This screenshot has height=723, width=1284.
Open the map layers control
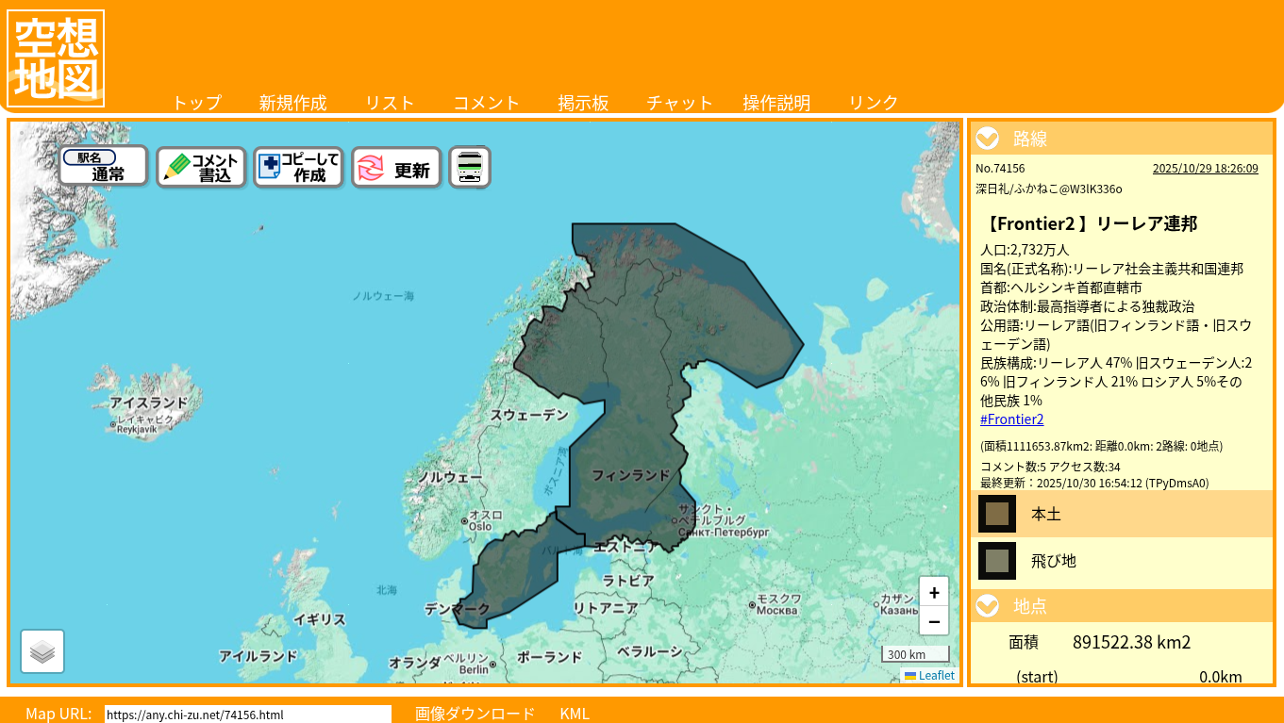(x=42, y=651)
